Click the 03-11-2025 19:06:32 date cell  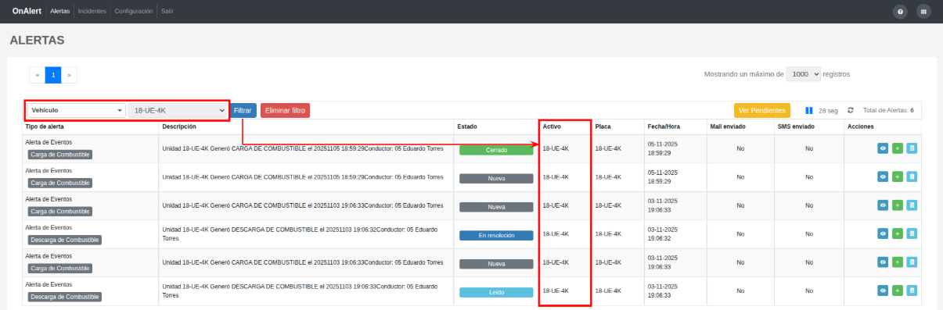[664, 233]
